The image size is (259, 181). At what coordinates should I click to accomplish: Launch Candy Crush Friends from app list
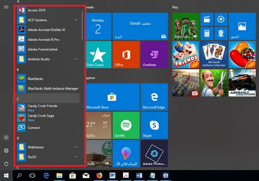point(48,108)
